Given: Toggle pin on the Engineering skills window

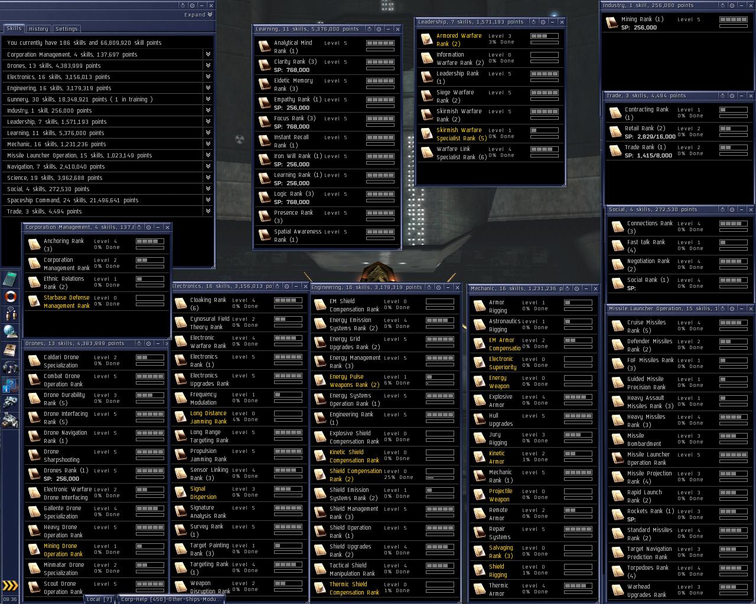Looking at the screenshot, I should (438, 287).
